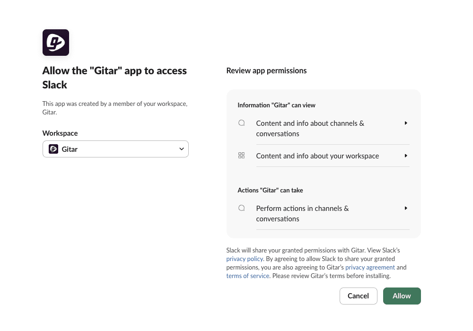Open the Workspace dropdown
The image size is (473, 331).
[115, 148]
